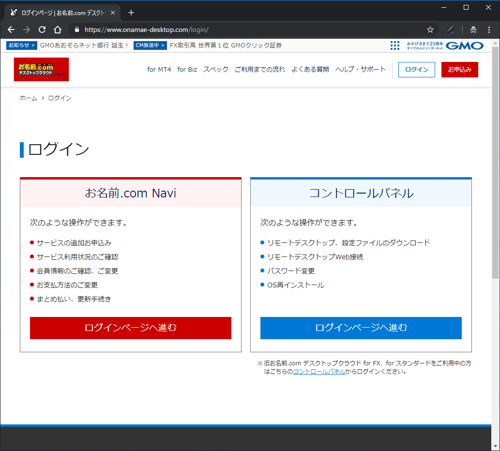Click the pen extension icon
Viewport: 500px width, 451px height.
click(450, 30)
